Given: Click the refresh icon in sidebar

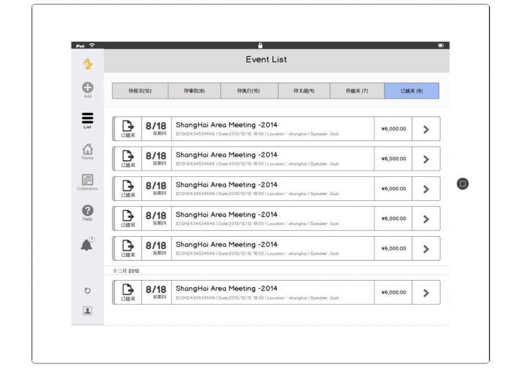Looking at the screenshot, I should click(x=88, y=291).
